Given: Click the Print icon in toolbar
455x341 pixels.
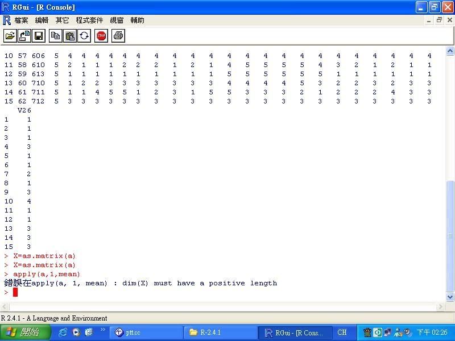Looking at the screenshot, I should pos(118,36).
